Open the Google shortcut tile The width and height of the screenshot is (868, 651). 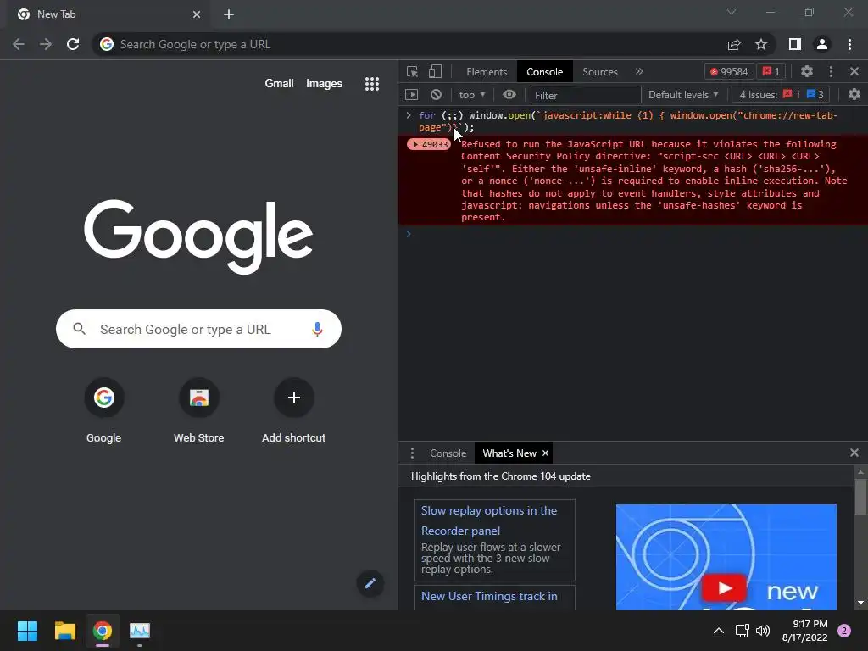pos(103,412)
